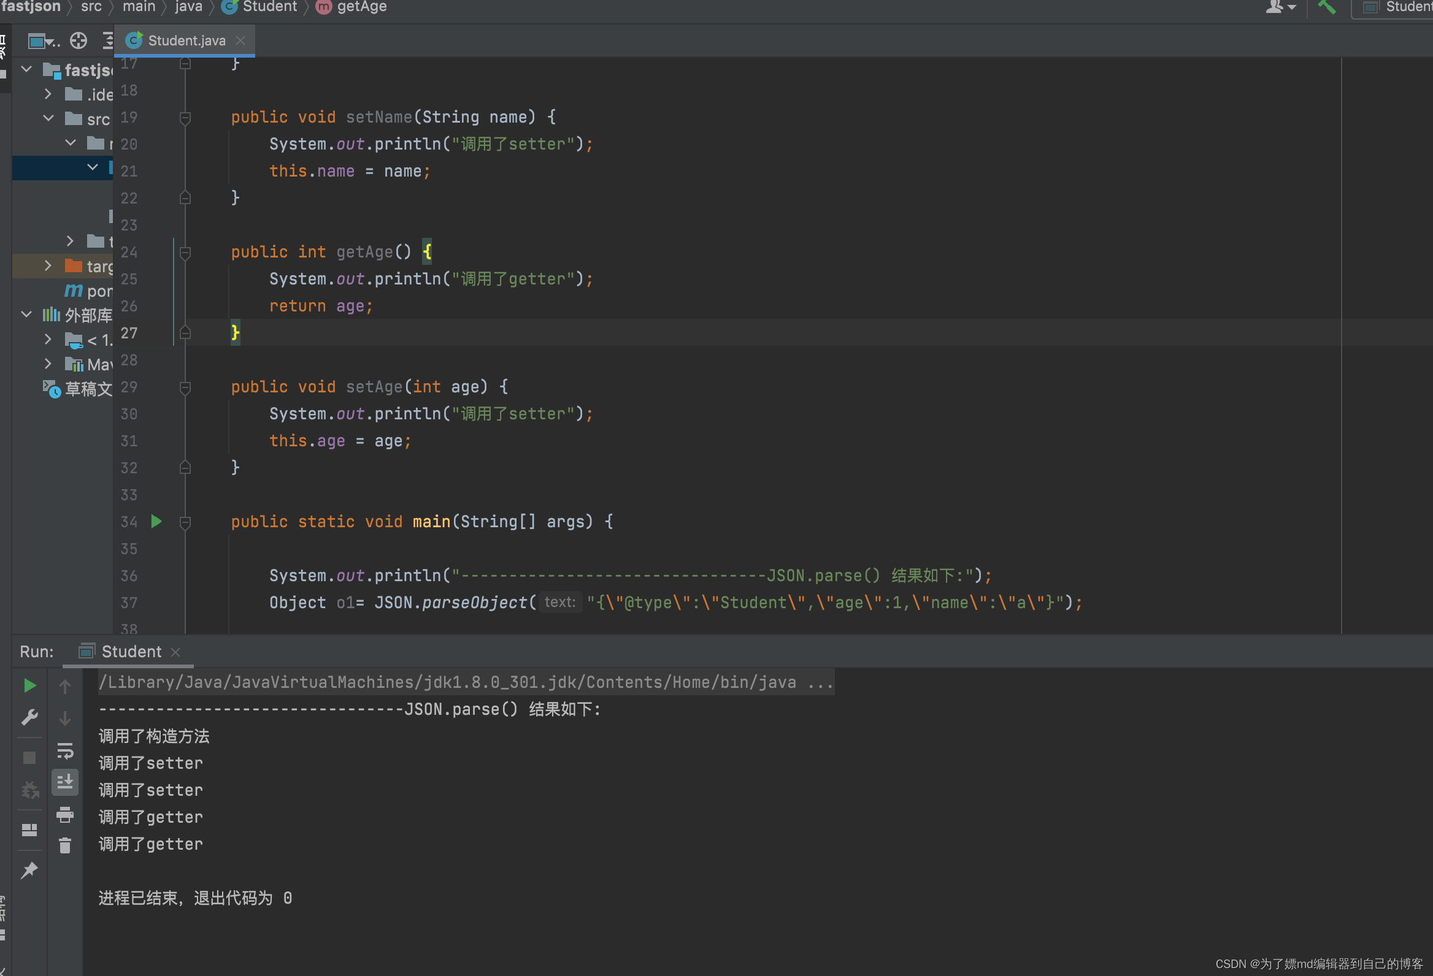Click the restore layout icon in Run panel
This screenshot has height=976, width=1433.
[x=29, y=830]
